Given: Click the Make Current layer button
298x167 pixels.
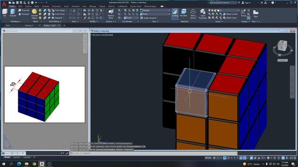Looking at the screenshot, I should pyautogui.click(x=230, y=14).
